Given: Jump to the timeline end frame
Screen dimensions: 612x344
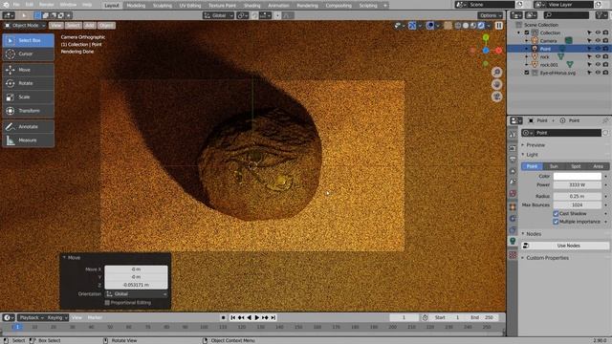Looking at the screenshot, I should (273, 317).
